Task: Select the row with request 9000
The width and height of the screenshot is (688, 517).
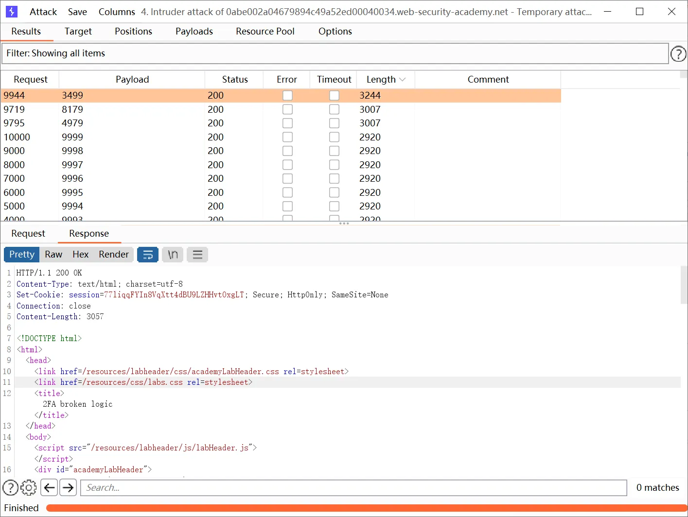Action: [281, 151]
